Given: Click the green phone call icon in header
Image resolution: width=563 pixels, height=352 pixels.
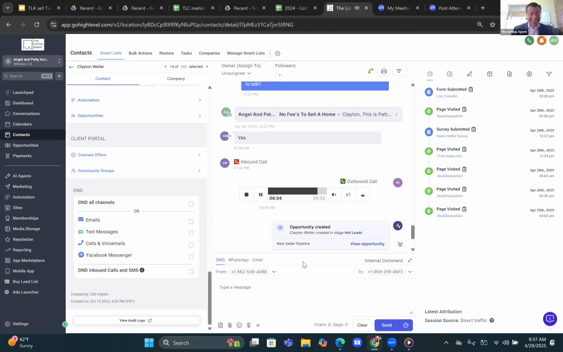Looking at the screenshot, I should [529, 40].
